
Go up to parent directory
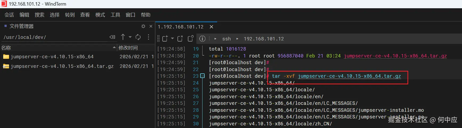tap(123, 37)
